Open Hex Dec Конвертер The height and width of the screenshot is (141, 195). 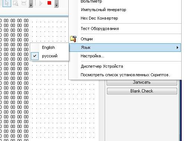coord(125,18)
